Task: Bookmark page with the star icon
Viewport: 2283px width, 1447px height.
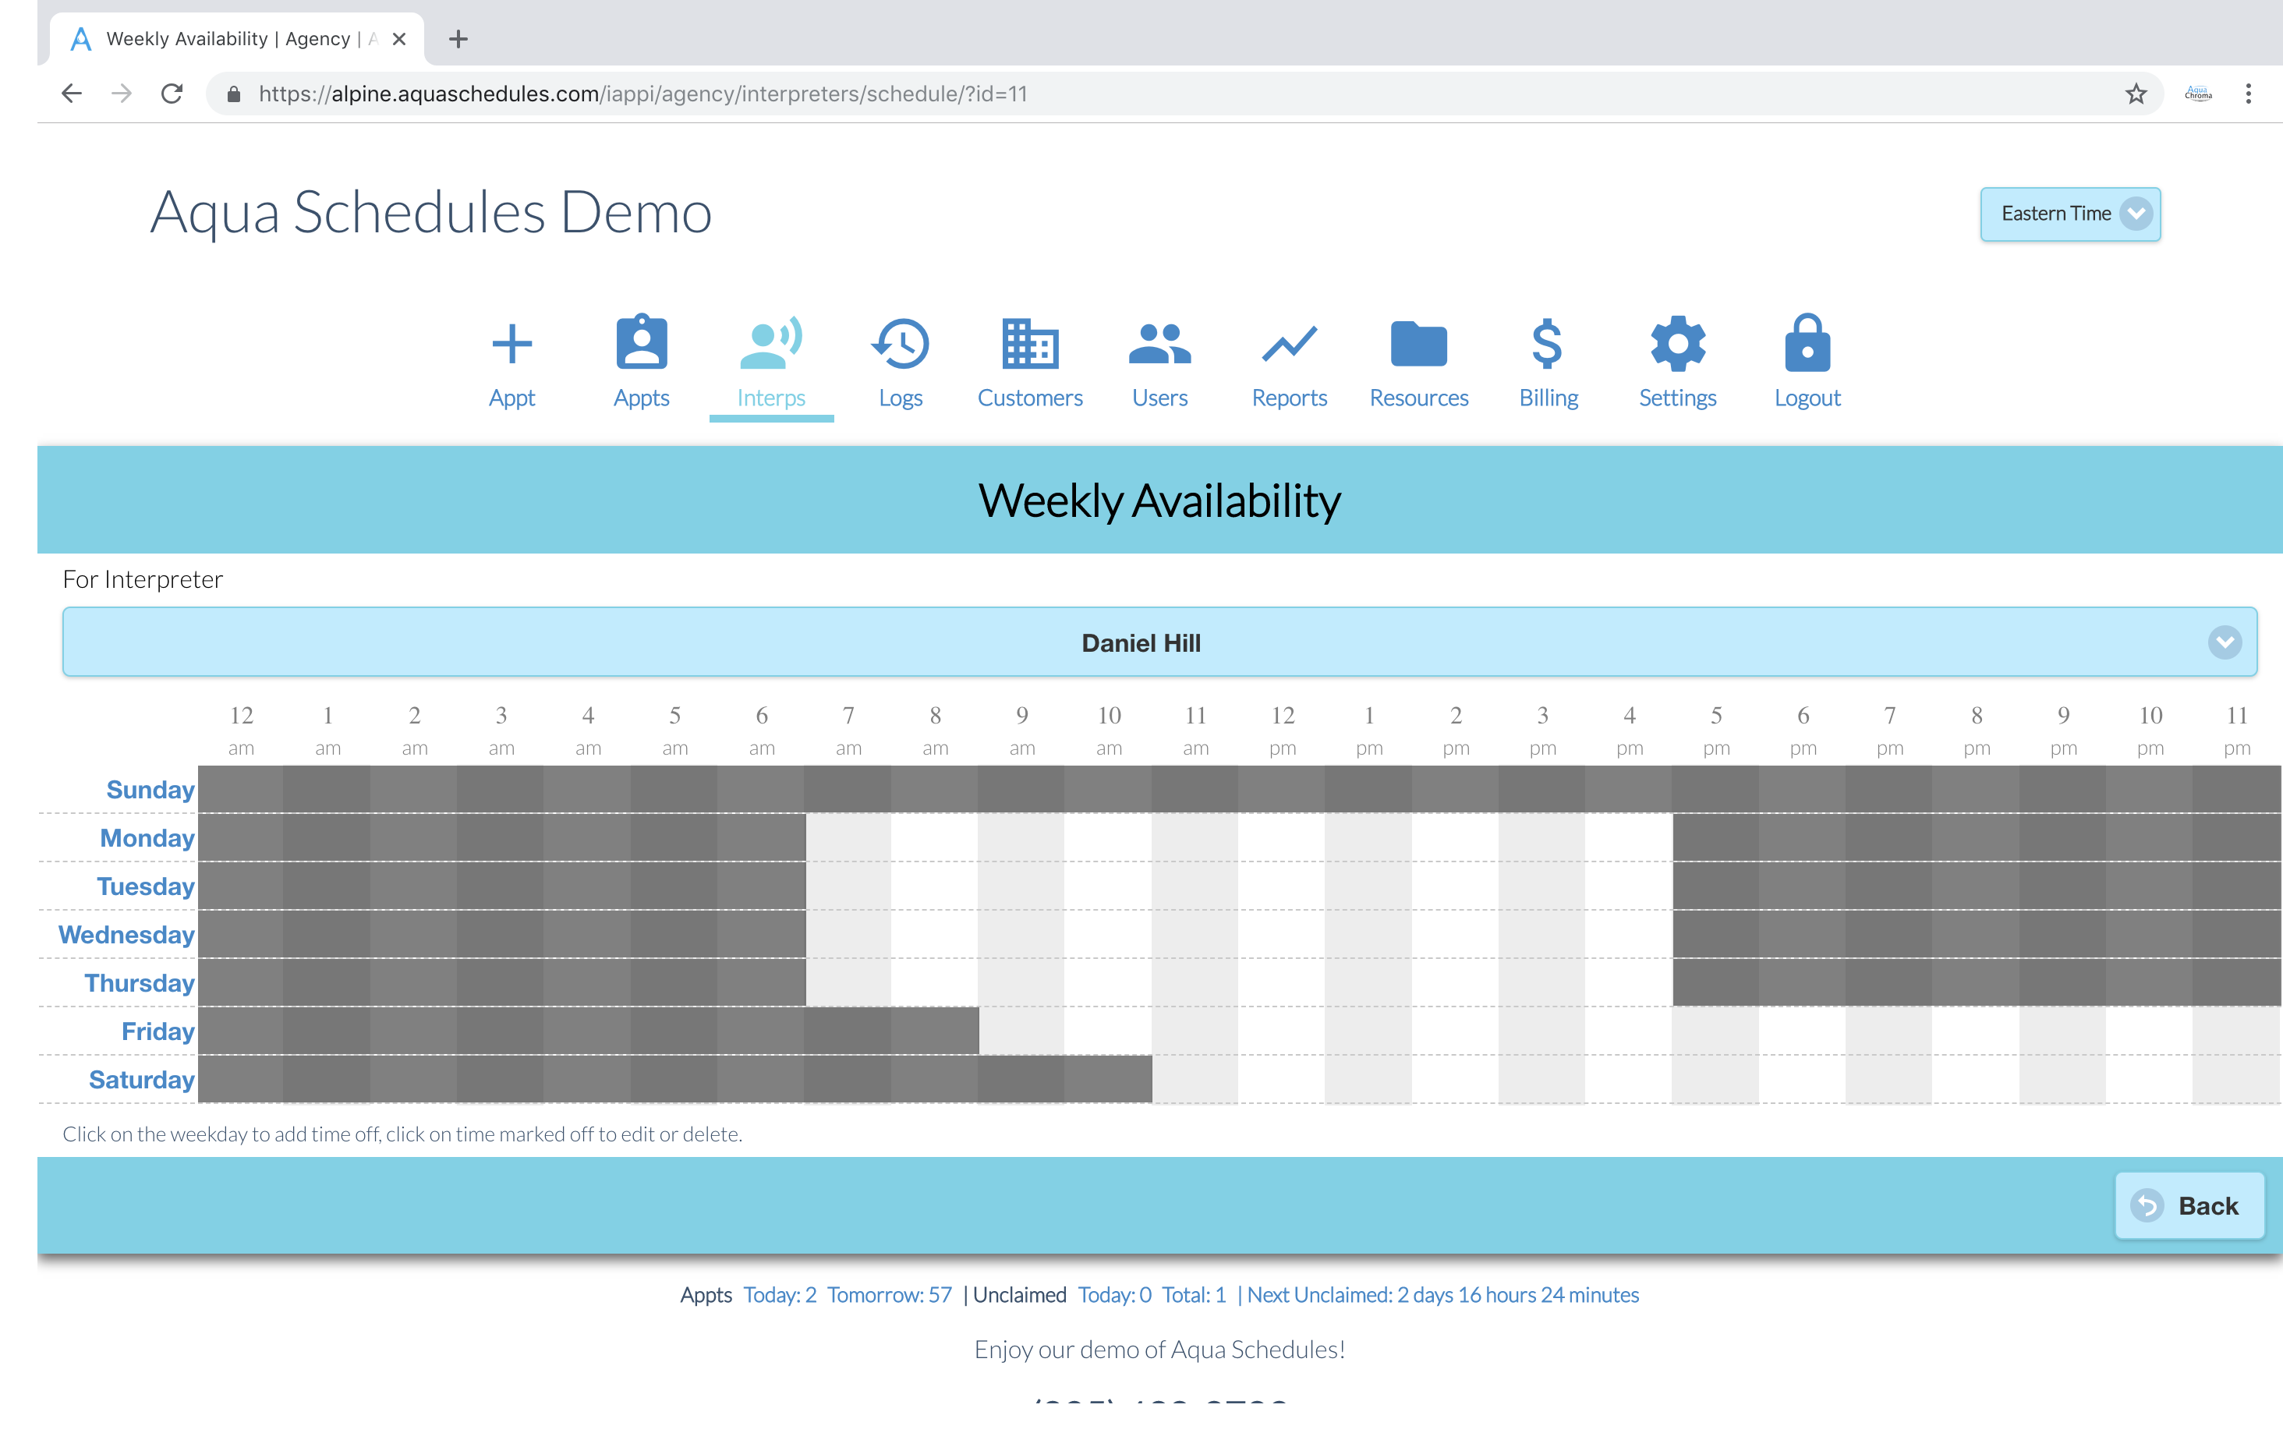Action: point(2135,93)
